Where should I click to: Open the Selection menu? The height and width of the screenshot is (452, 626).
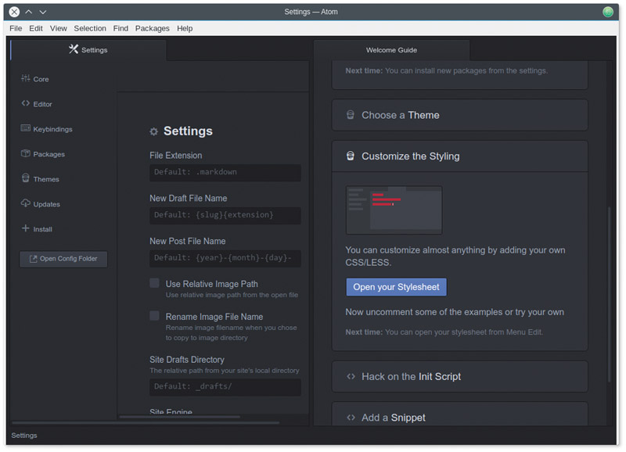90,28
